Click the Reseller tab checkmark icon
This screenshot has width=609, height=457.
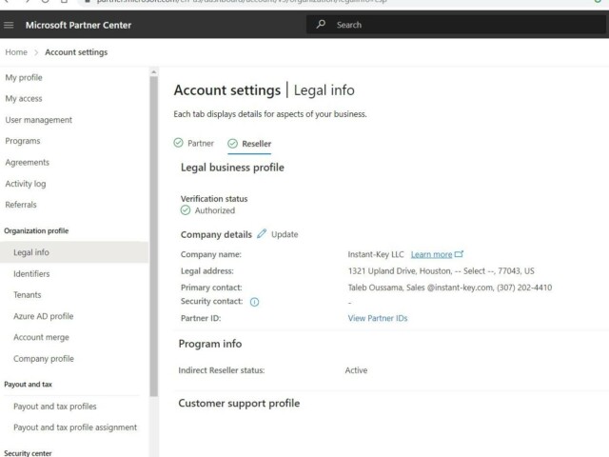[x=233, y=144]
